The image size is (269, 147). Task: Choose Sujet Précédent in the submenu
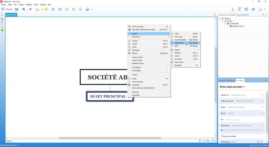[x=185, y=40]
